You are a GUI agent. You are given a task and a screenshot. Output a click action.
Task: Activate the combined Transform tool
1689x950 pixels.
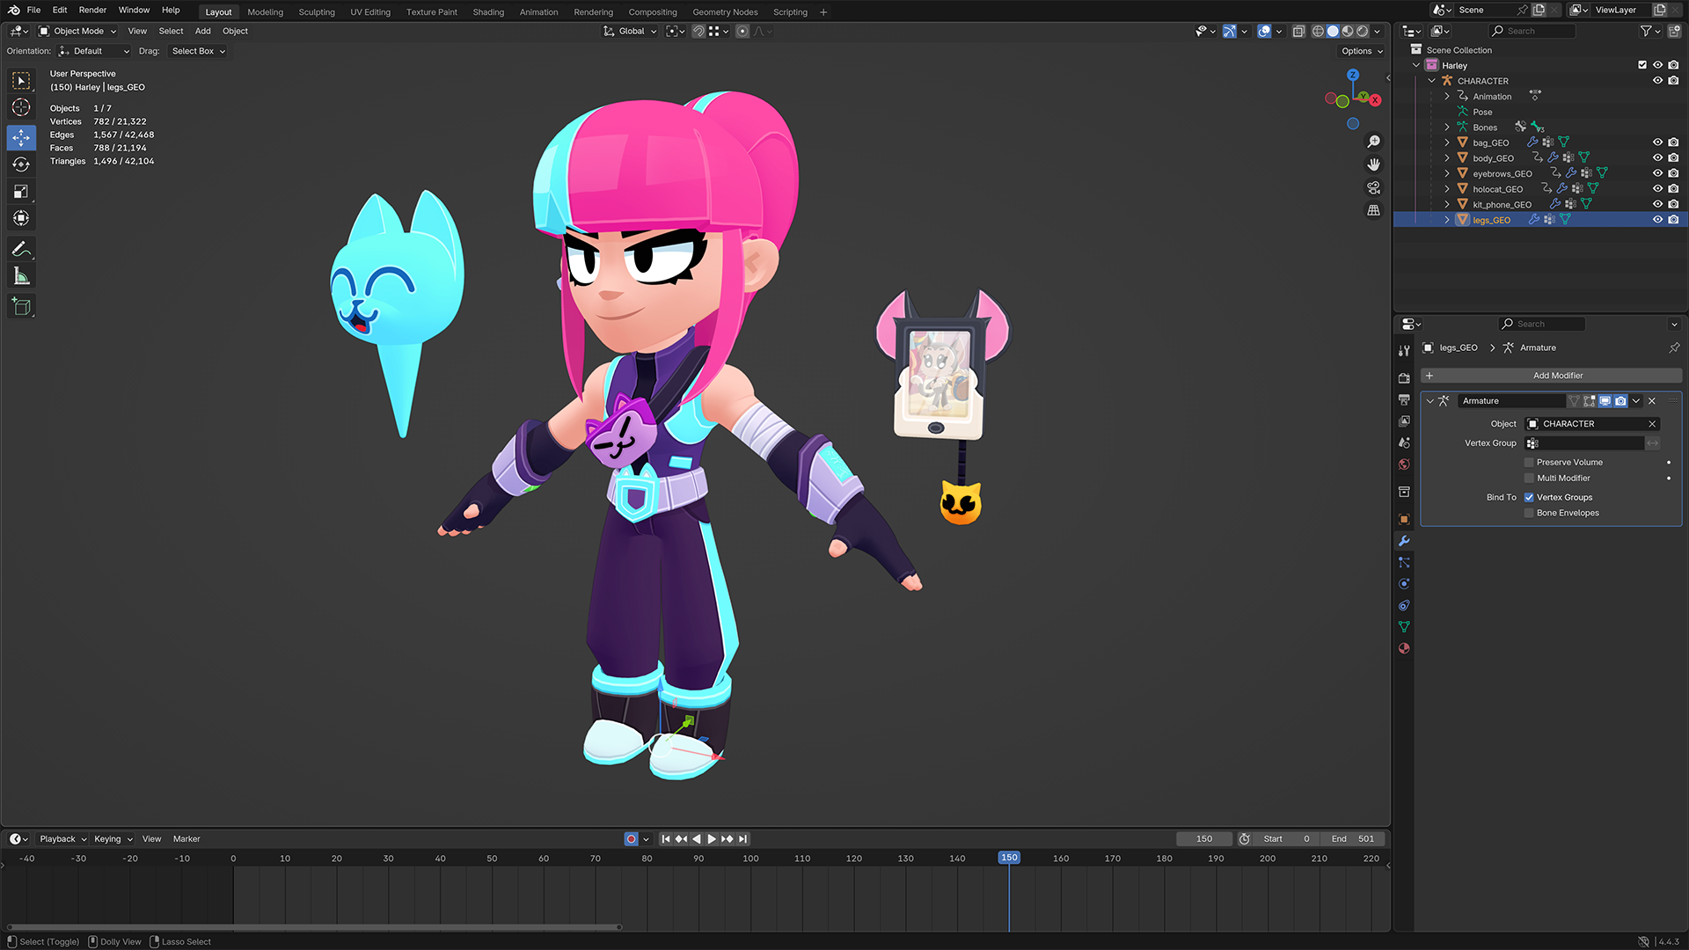(21, 218)
